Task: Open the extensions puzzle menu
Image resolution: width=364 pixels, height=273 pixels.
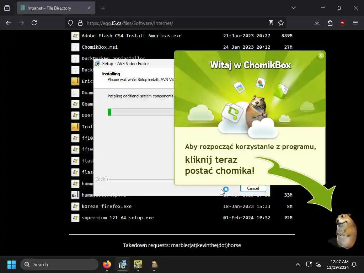Action: (x=330, y=23)
